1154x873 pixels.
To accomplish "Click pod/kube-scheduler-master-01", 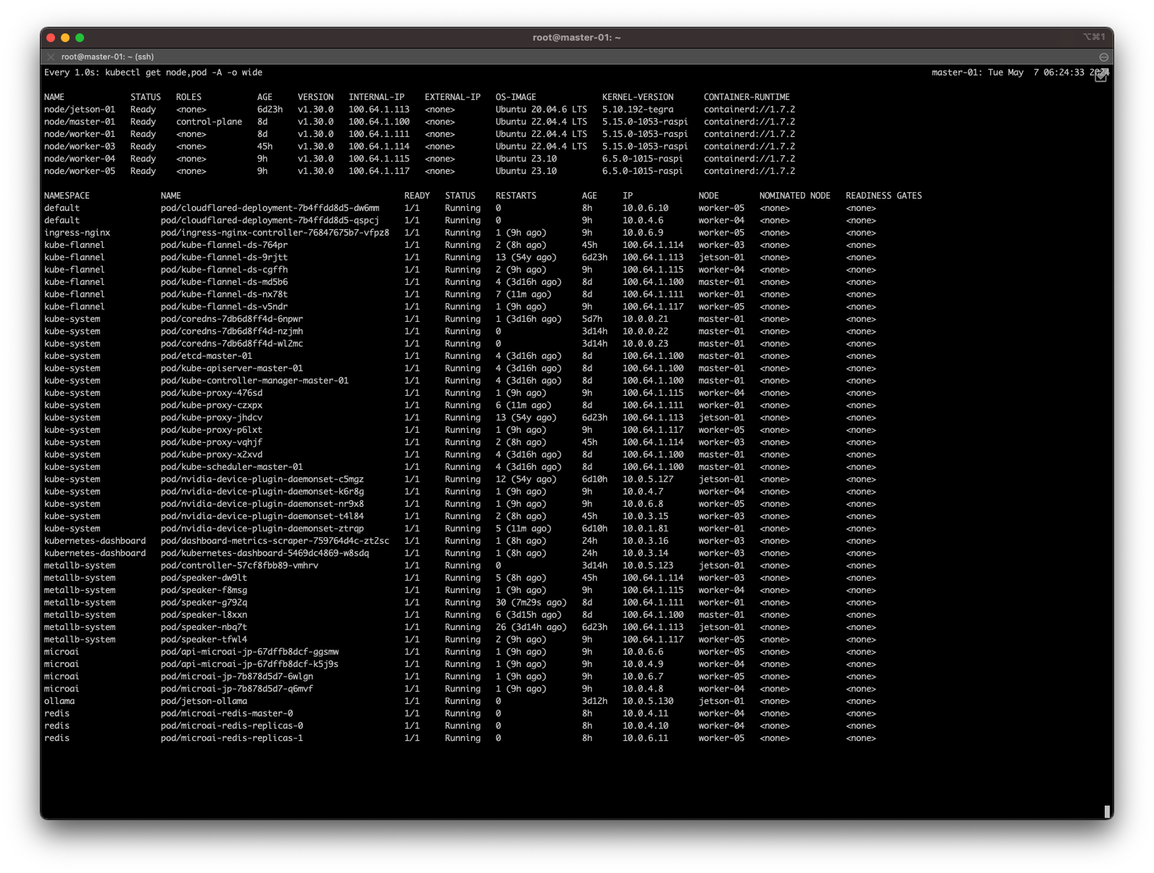I will point(232,467).
